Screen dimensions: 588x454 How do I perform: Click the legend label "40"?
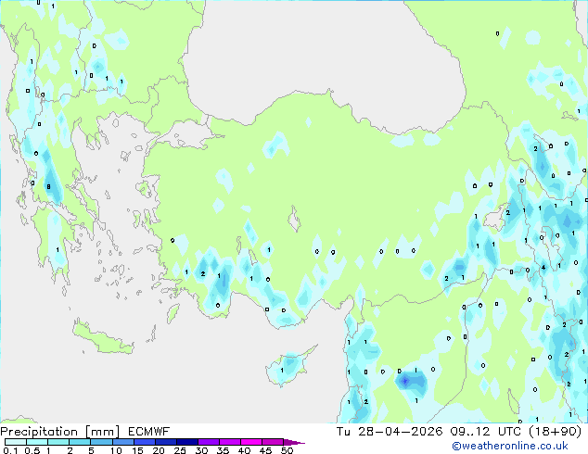[244, 450]
